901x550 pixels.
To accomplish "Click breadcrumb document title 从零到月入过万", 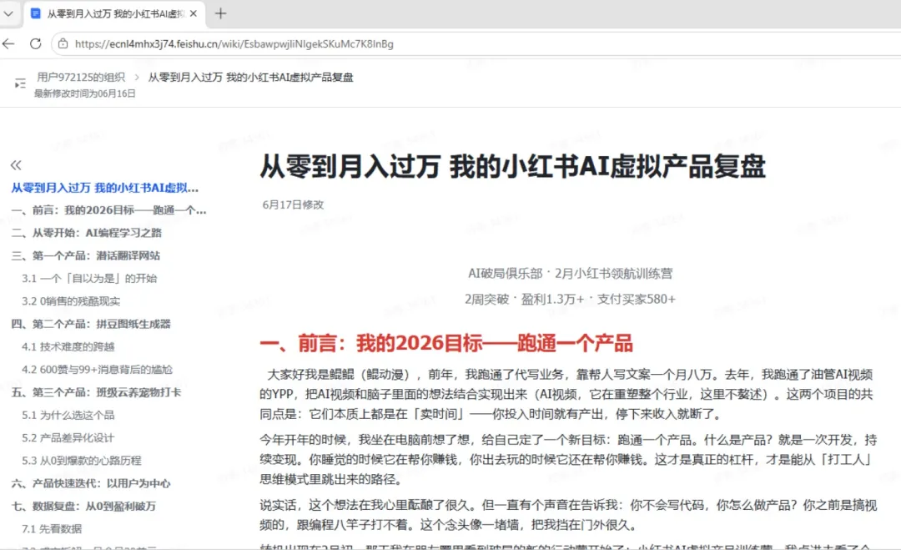I will click(250, 77).
